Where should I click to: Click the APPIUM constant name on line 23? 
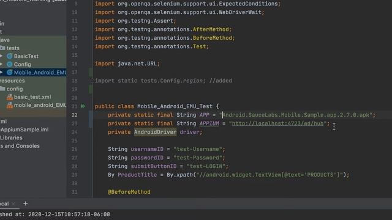209,123
